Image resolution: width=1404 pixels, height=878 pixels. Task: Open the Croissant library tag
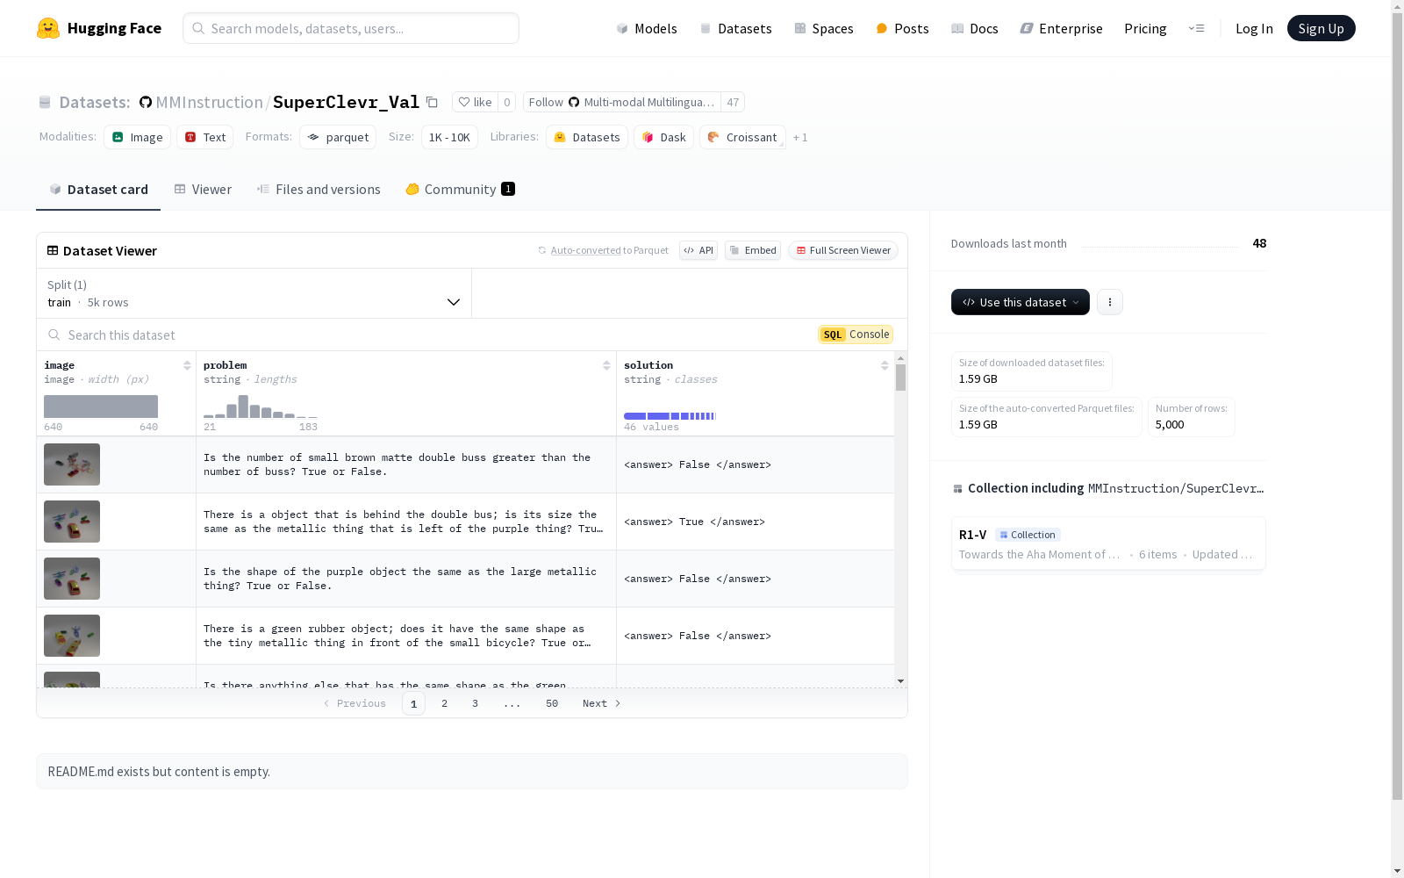coord(742,137)
